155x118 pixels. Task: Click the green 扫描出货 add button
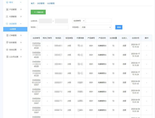click(38, 12)
